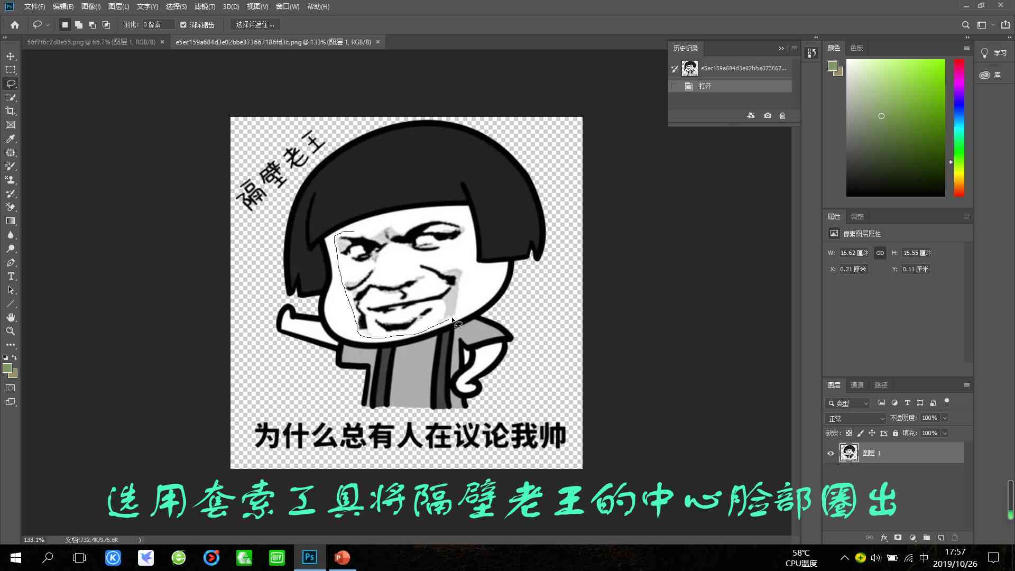Image resolution: width=1015 pixels, height=571 pixels.
Task: Enable Intersect with Selection mode
Action: tap(106, 25)
